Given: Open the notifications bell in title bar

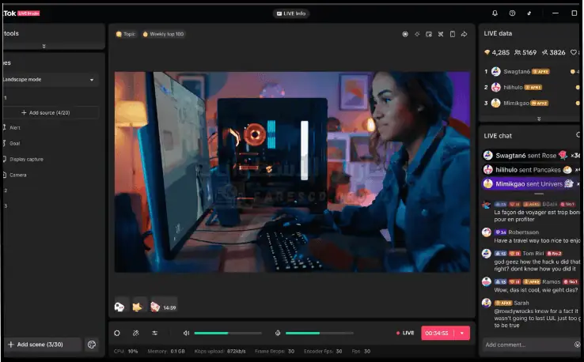Looking at the screenshot, I should 495,13.
